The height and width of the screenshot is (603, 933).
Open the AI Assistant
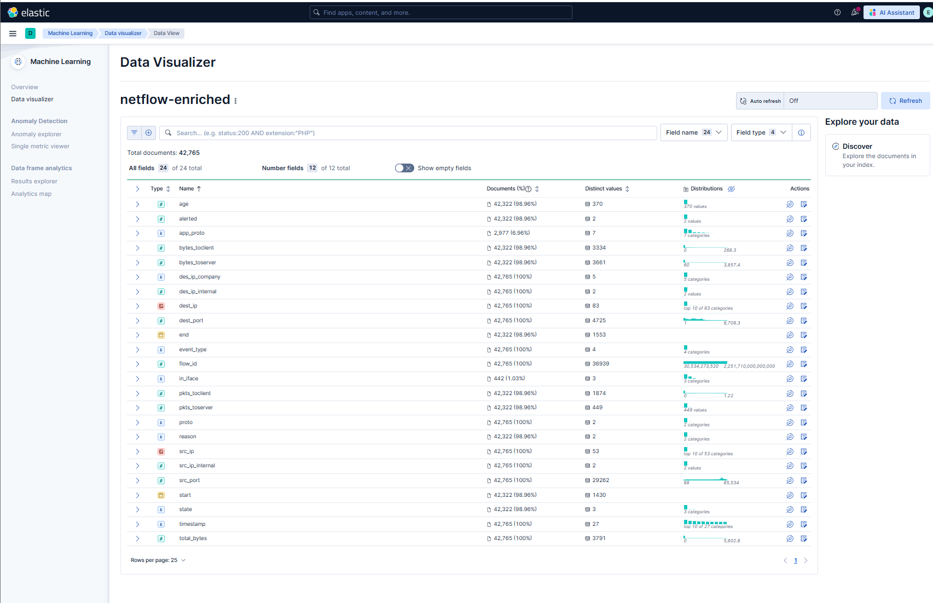(x=891, y=12)
